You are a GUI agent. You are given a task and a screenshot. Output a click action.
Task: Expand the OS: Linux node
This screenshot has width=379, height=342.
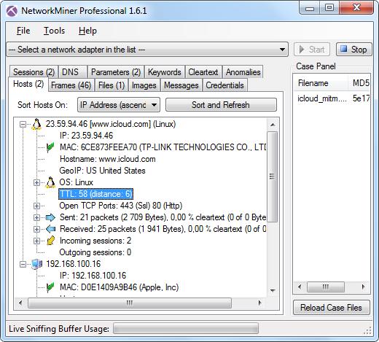(x=36, y=182)
